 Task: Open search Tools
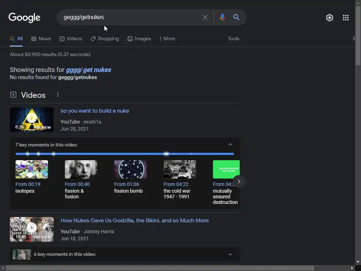(x=233, y=39)
